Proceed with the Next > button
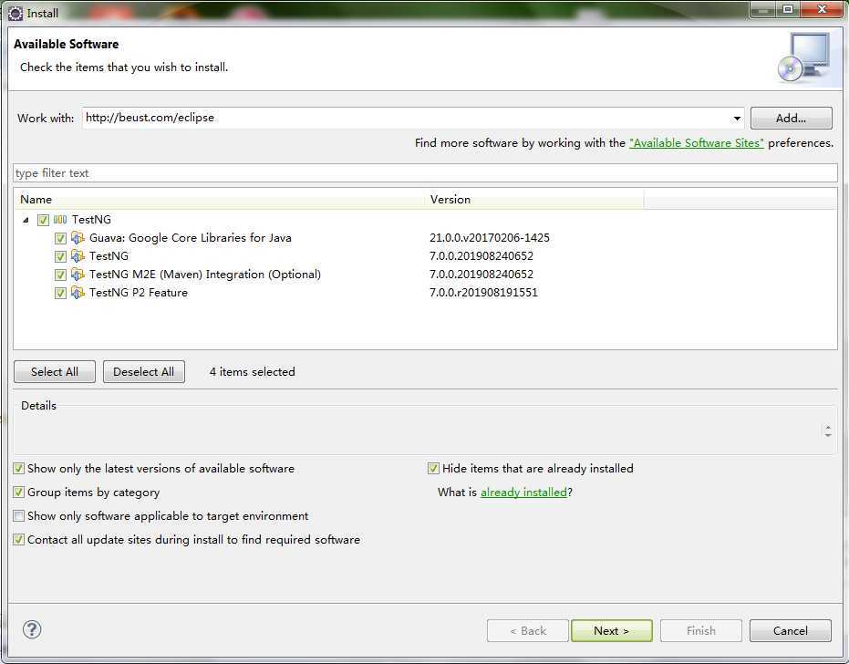 [611, 631]
